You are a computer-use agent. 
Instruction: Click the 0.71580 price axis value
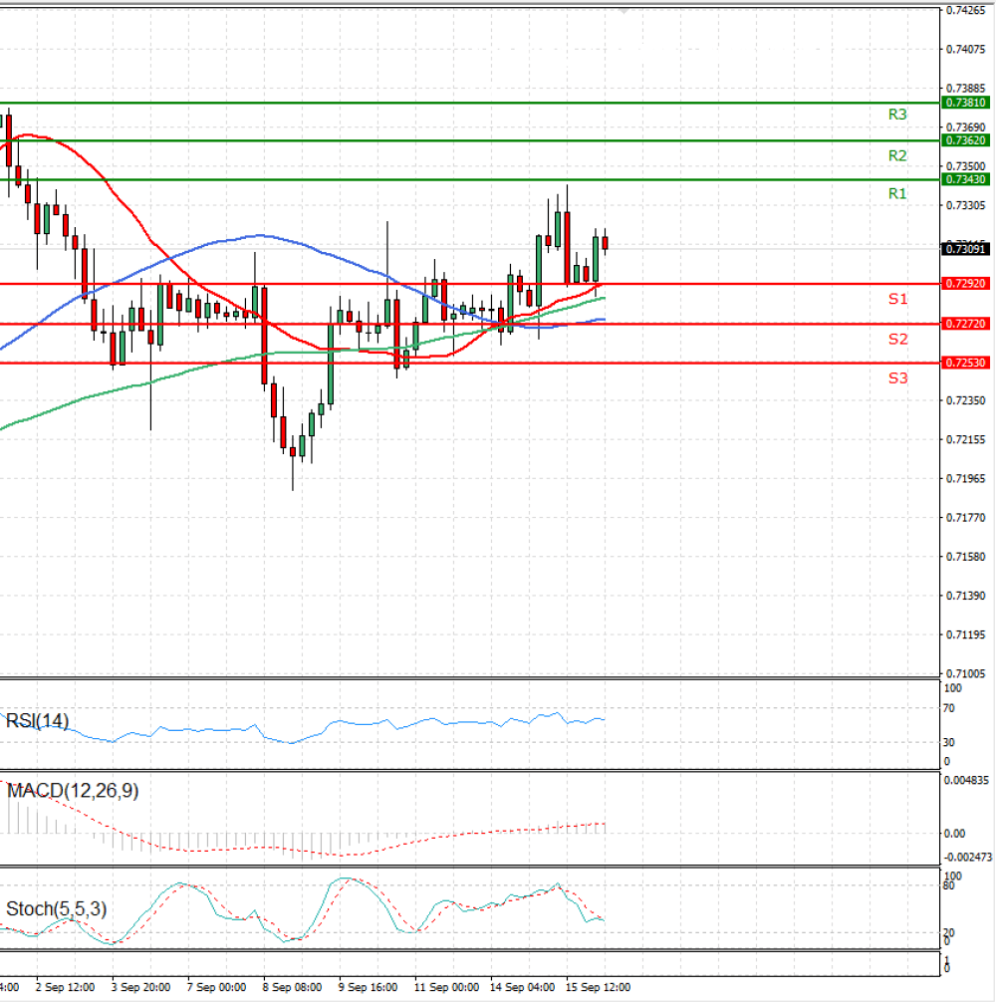(x=965, y=557)
